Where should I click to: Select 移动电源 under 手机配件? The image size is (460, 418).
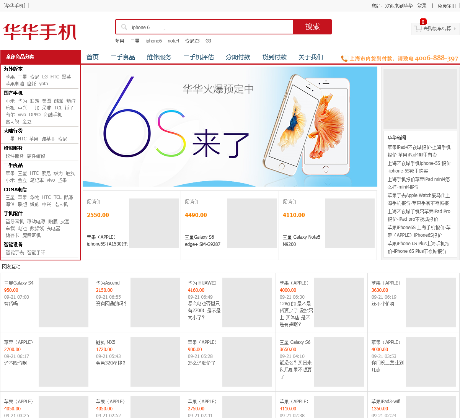click(x=36, y=221)
